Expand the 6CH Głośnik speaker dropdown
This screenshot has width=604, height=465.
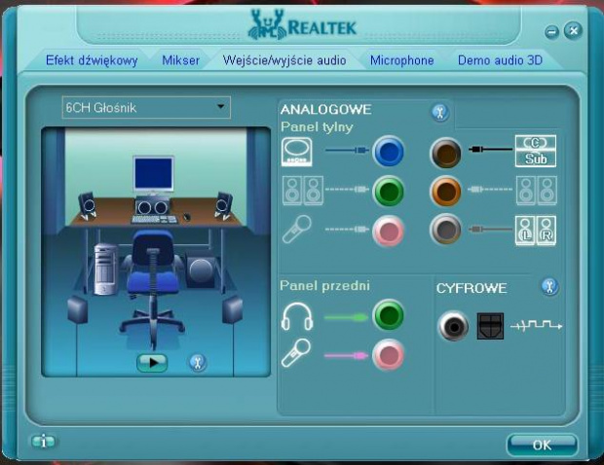click(x=146, y=107)
